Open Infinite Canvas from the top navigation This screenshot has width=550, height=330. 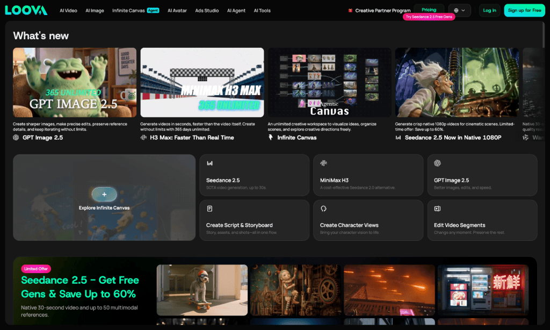128,11
